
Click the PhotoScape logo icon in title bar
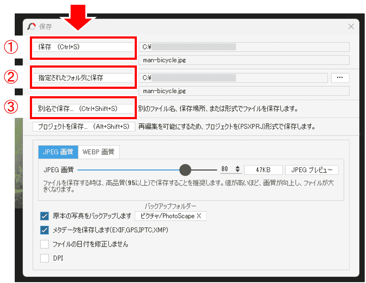(32, 26)
